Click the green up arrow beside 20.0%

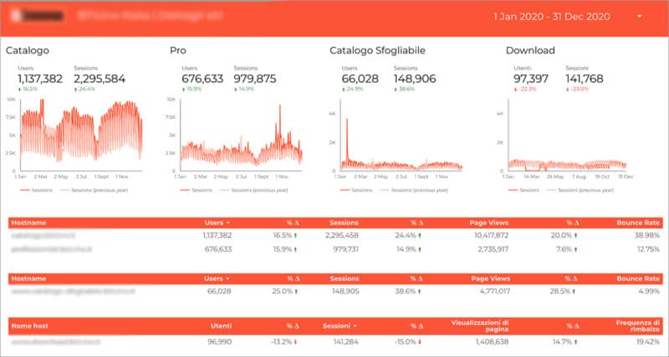tap(575, 236)
